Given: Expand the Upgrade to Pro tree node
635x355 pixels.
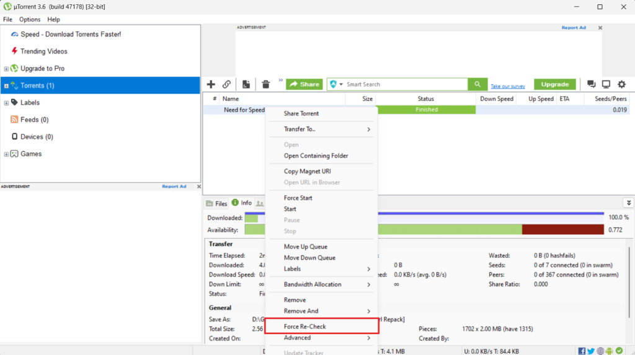Looking at the screenshot, I should (x=6, y=69).
